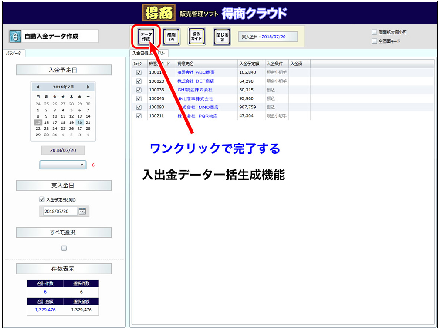Image resolution: width=440 pixels, height=331 pixels.
Task: Select July 20 in the calendar
Action: click(x=80, y=122)
